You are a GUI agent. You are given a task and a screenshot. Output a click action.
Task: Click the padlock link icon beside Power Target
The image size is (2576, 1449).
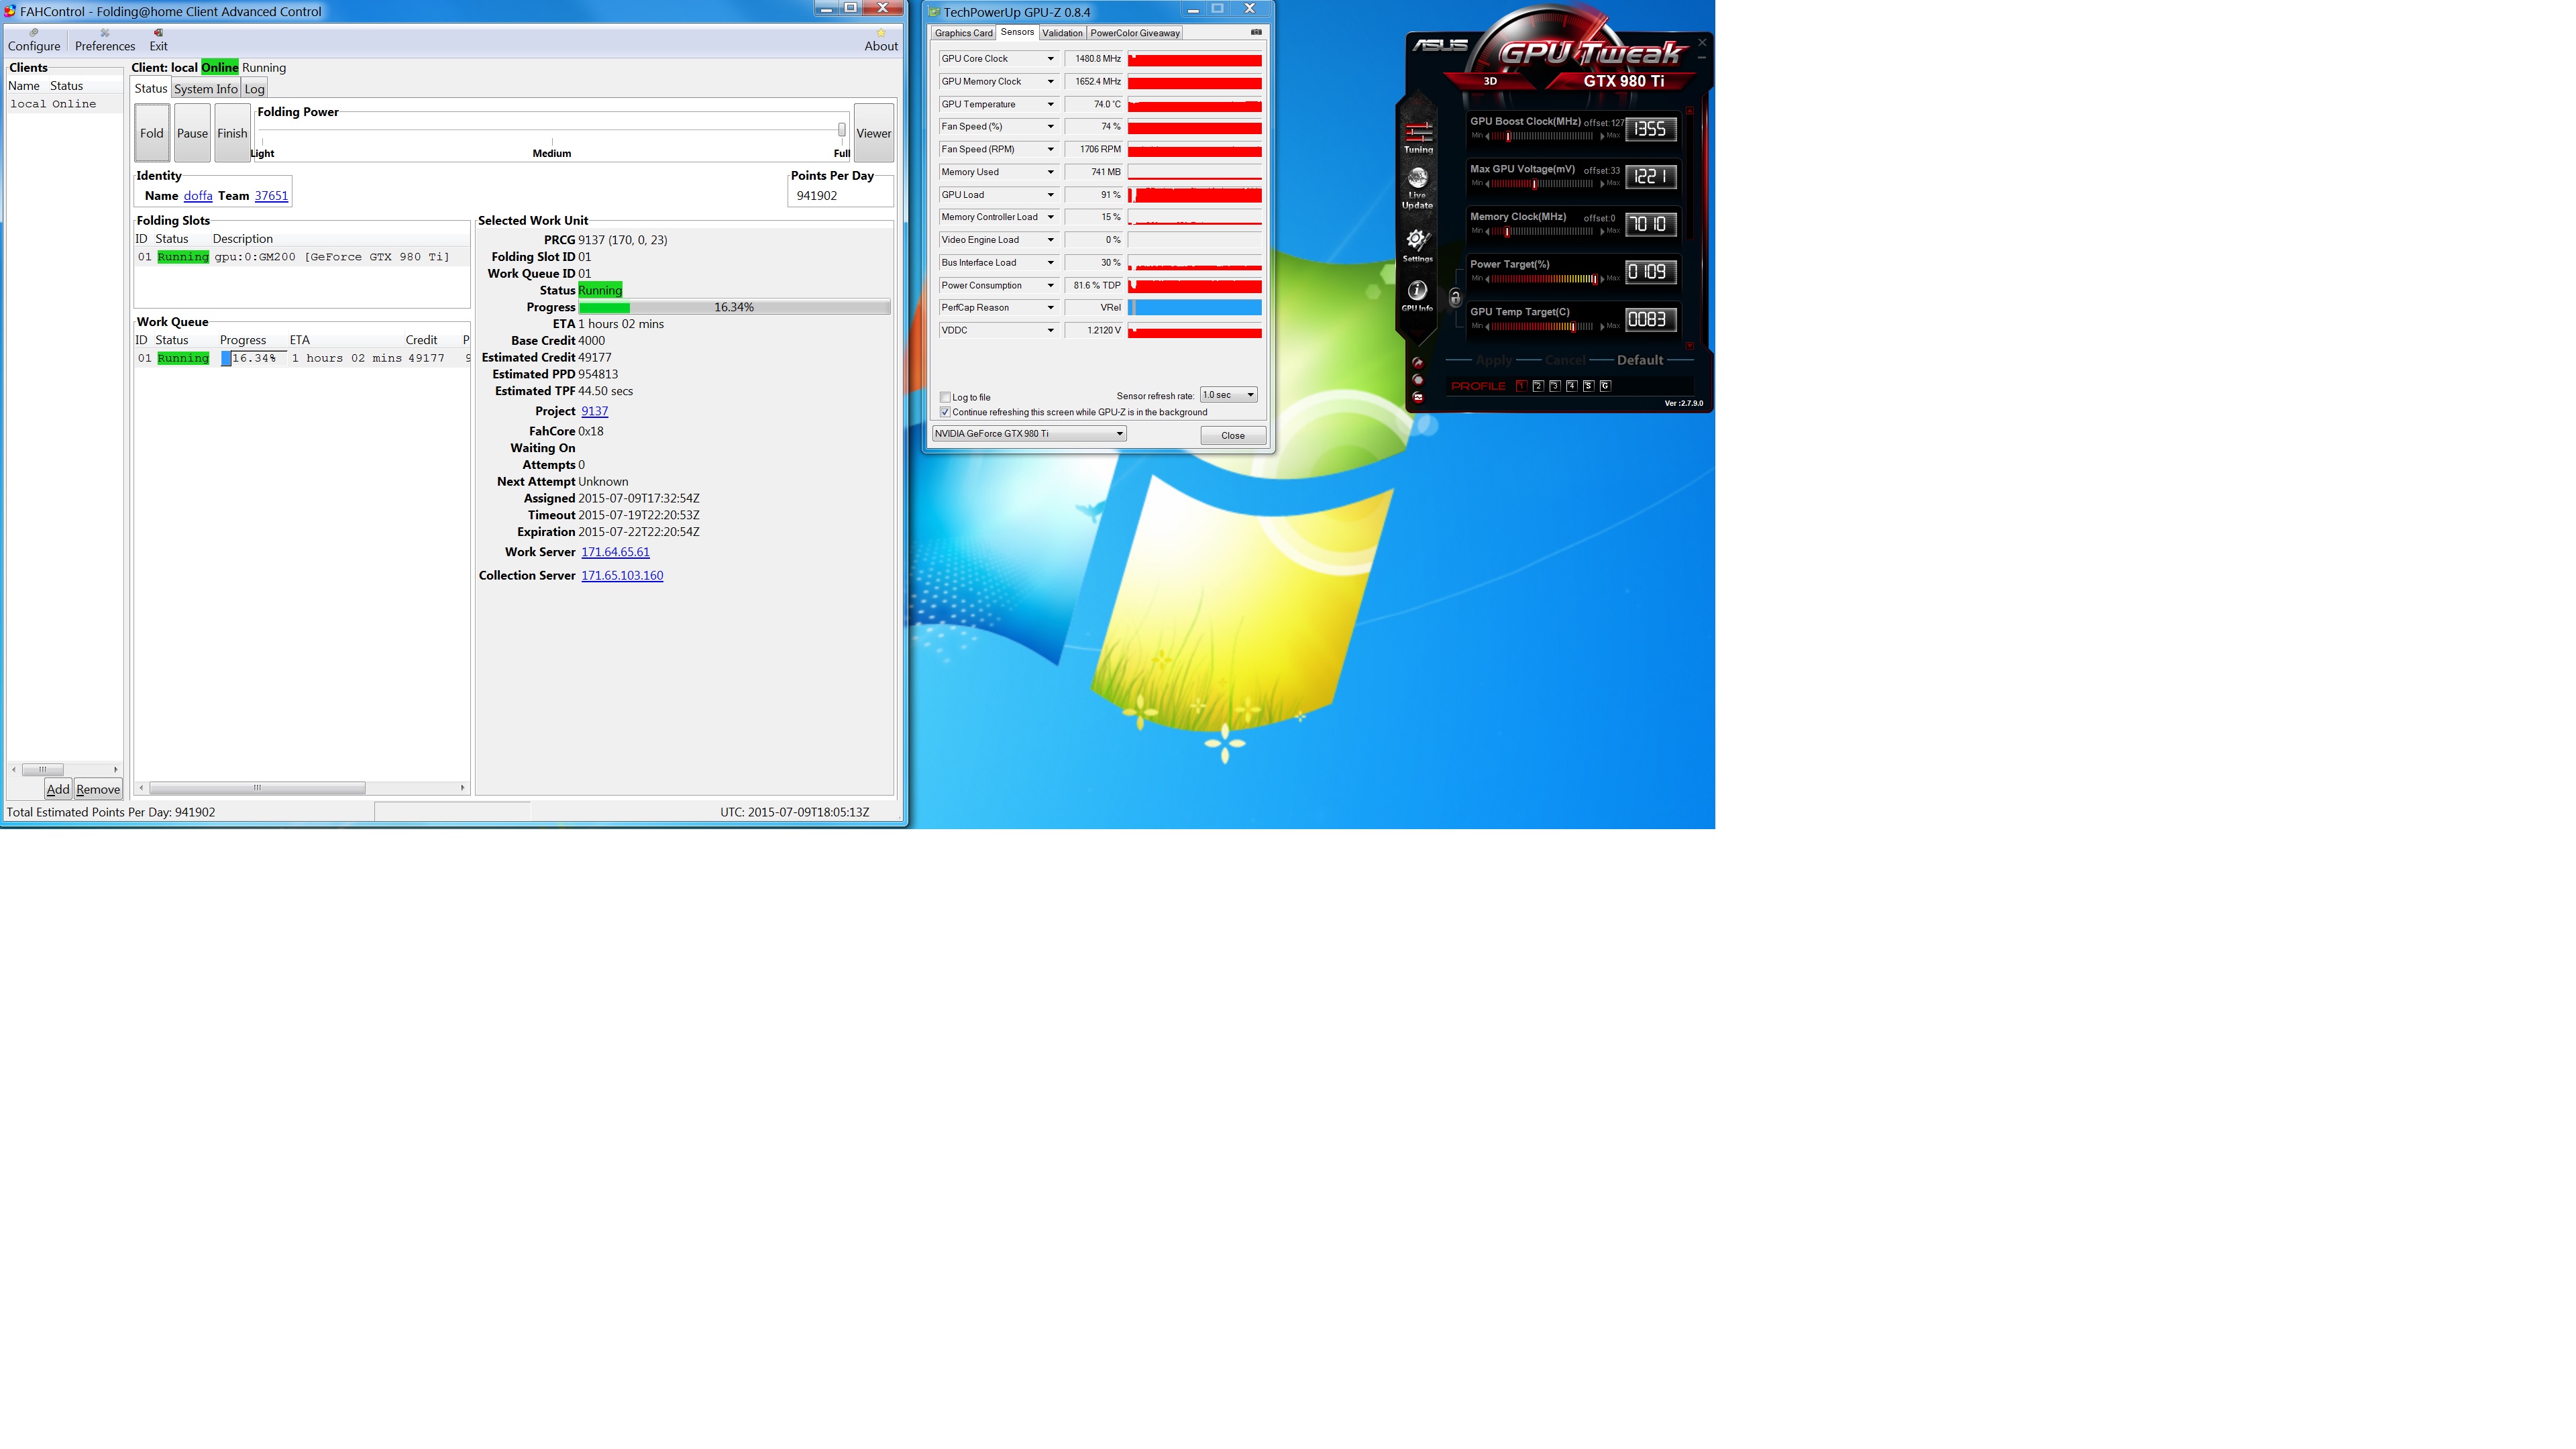click(x=1455, y=297)
